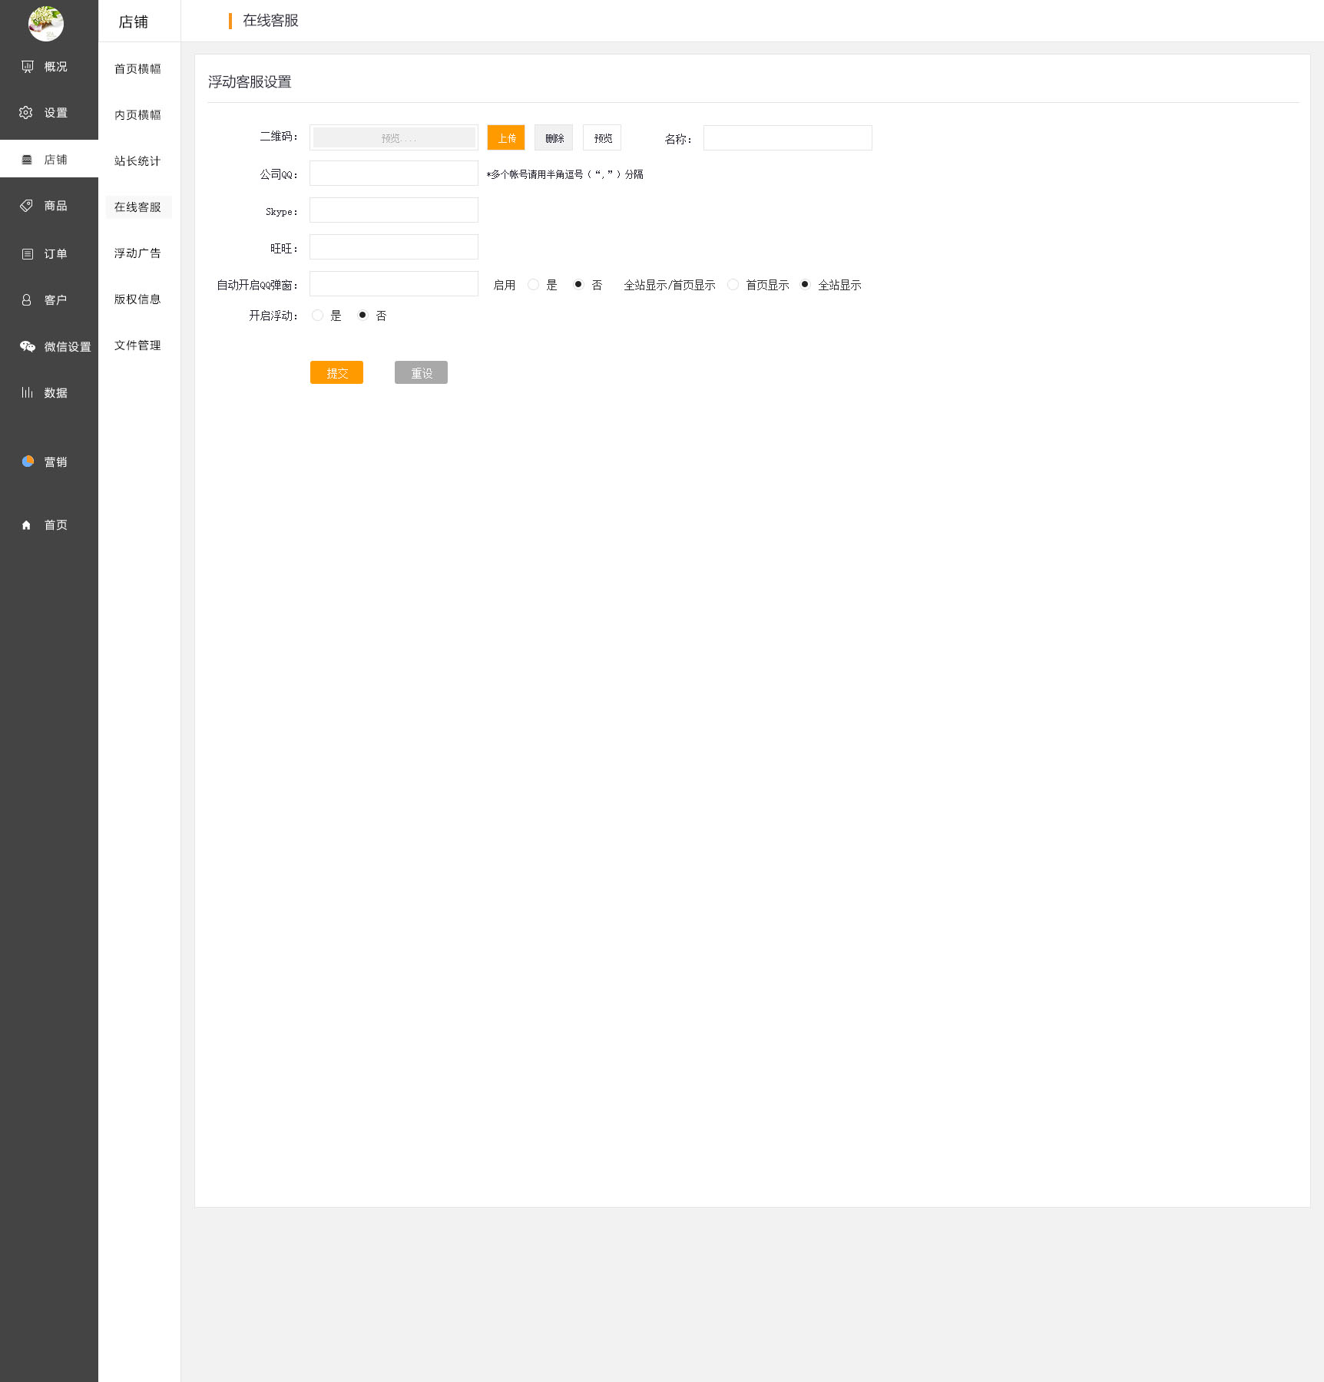Switch to 首页横幅 submenu
The width and height of the screenshot is (1324, 1382).
tap(137, 69)
